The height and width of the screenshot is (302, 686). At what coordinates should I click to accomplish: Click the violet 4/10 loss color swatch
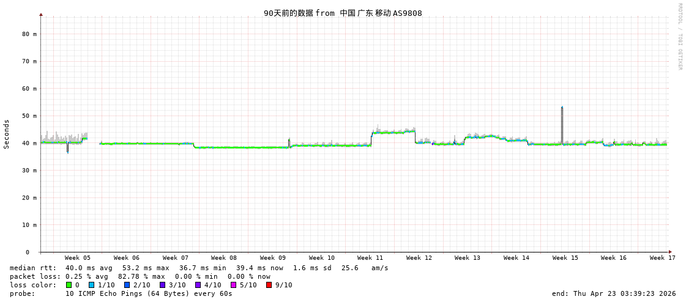[x=198, y=285]
